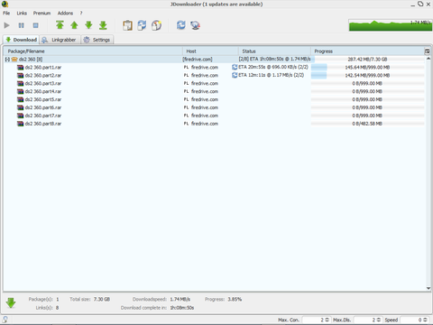Viewport: 433px width, 325px height.
Task: Click the Host column header
Action: [x=210, y=51]
